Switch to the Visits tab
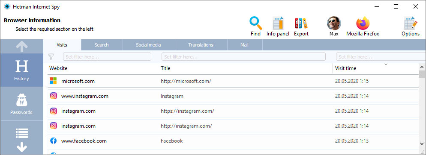The height and width of the screenshot is (155, 426). coord(62,45)
